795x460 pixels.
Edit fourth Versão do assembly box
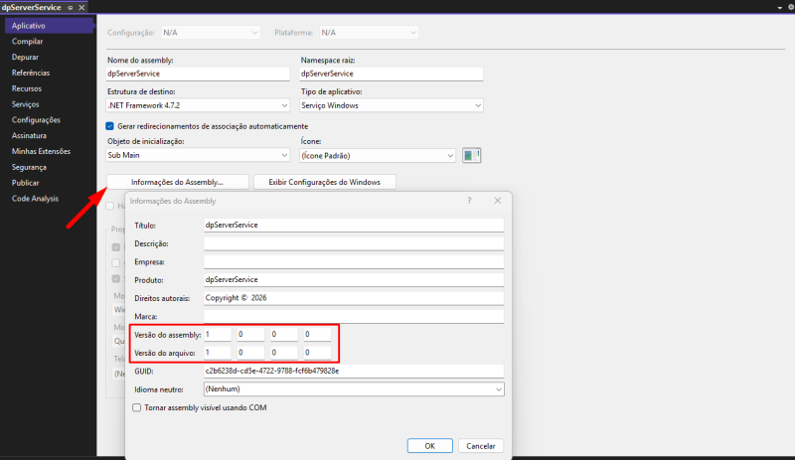tap(317, 334)
